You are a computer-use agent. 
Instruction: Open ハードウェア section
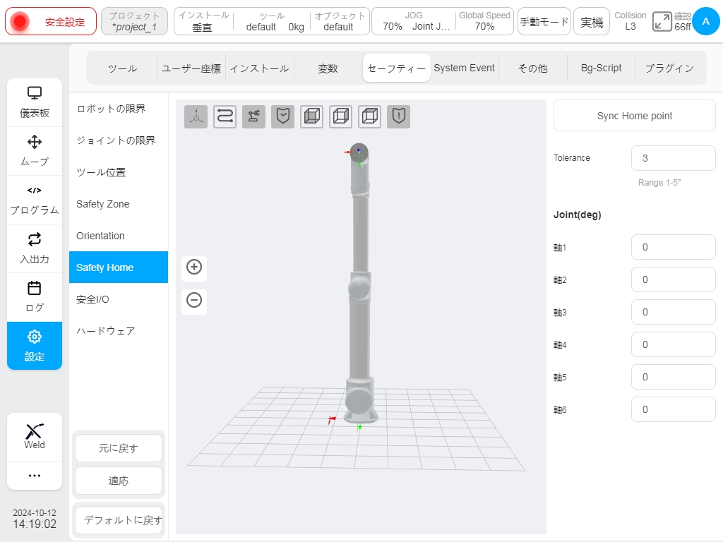[119, 331]
